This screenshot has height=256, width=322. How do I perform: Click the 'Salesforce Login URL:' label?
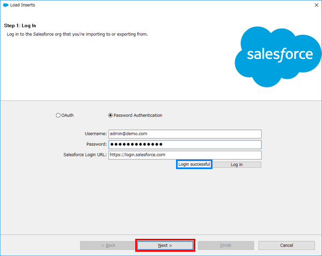tap(85, 155)
